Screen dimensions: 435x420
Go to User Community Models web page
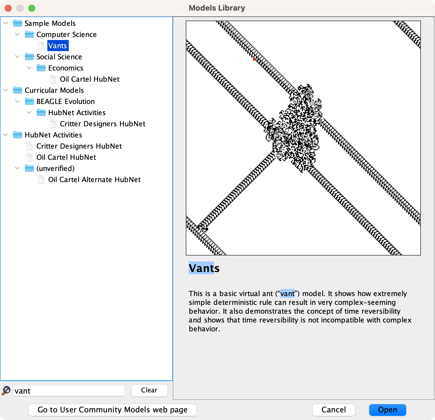[112, 410]
